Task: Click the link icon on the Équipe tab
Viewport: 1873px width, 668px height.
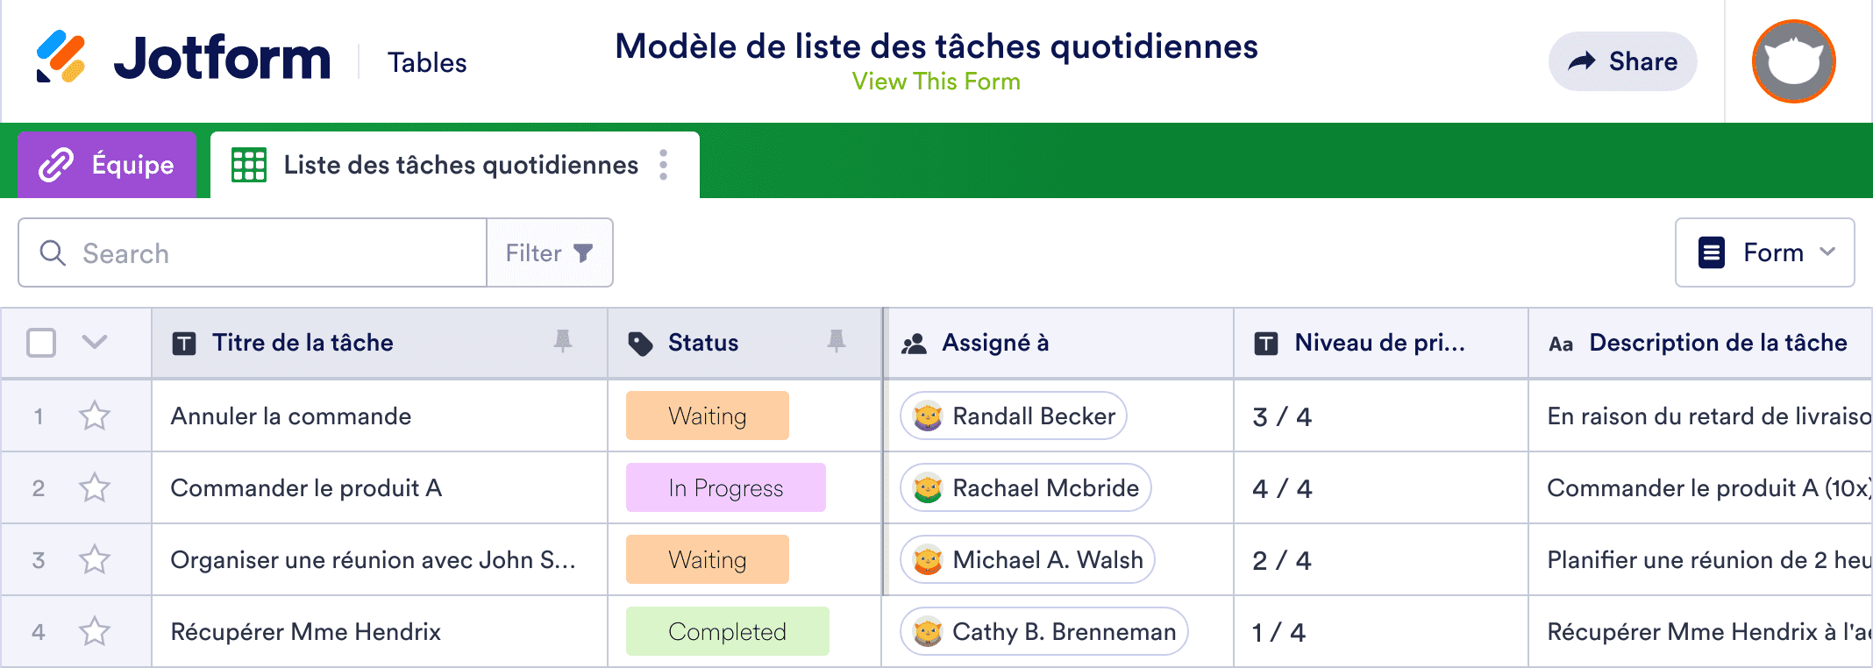Action: pos(54,163)
